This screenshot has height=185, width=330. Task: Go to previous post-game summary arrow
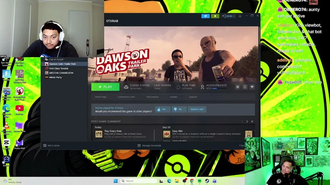click(x=242, y=121)
